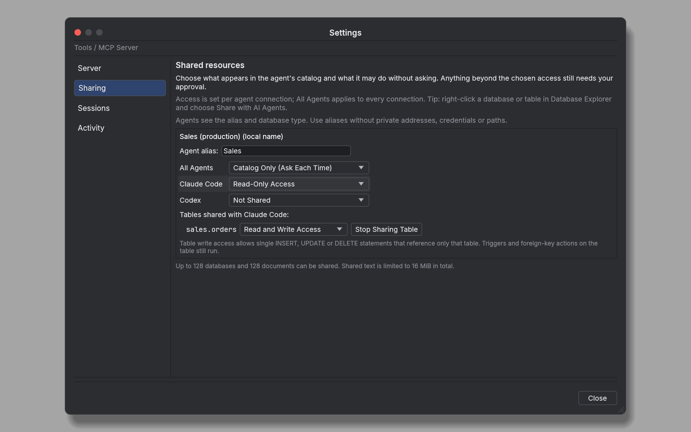Switch to the Activity section
691x432 pixels.
click(120, 128)
